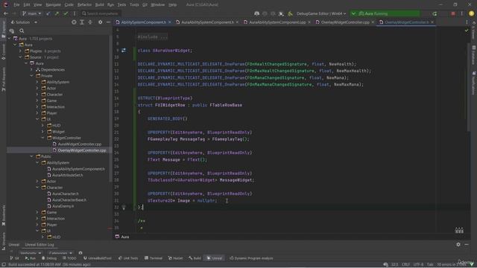477x268 pixels.
Task: Click the Search everywhere field
Action: (x=101, y=13)
